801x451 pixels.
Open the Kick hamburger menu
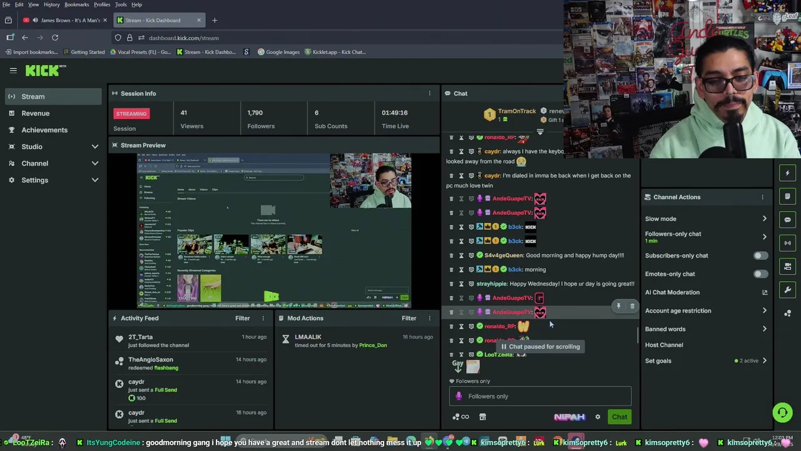[x=13, y=71]
